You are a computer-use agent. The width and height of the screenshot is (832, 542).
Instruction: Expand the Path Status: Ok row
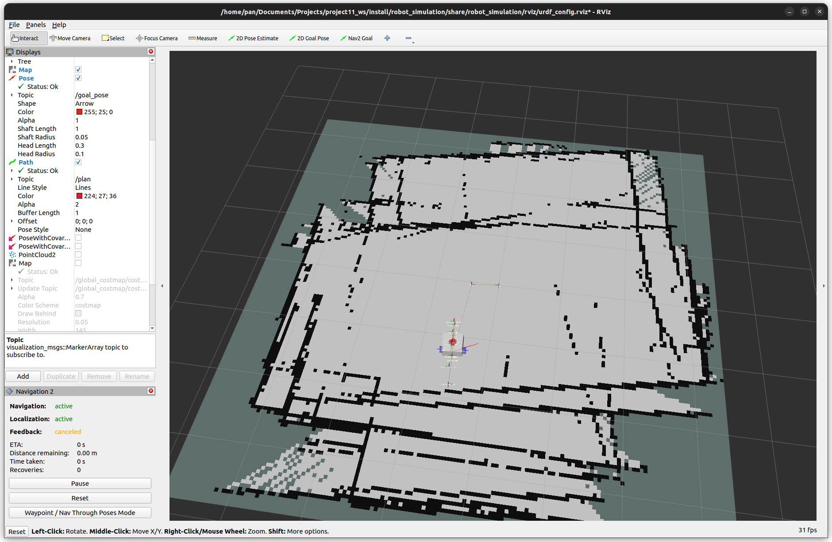(x=12, y=171)
